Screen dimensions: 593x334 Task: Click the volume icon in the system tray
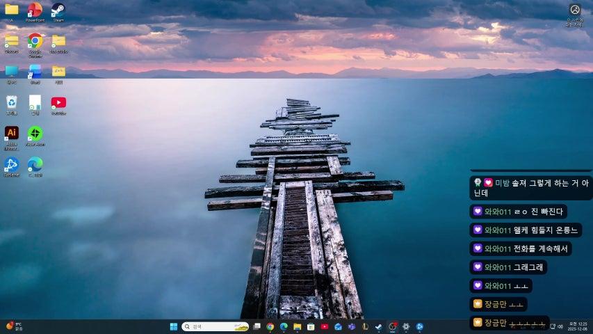(562, 326)
